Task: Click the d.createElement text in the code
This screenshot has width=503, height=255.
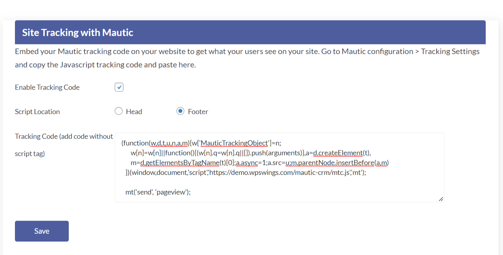Action: pyautogui.click(x=338, y=153)
